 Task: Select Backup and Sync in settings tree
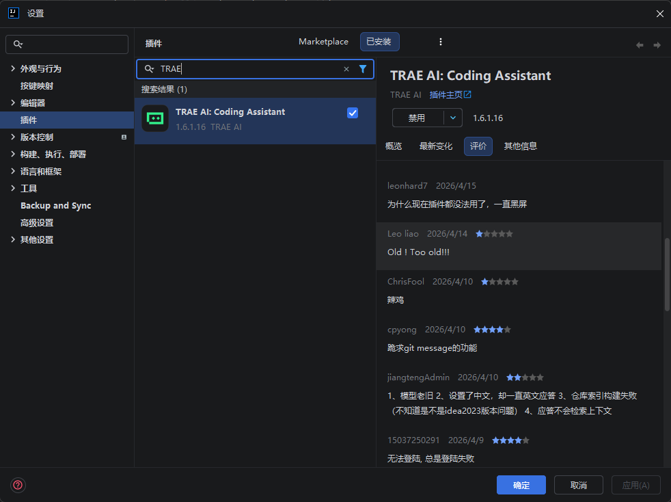[x=55, y=206]
